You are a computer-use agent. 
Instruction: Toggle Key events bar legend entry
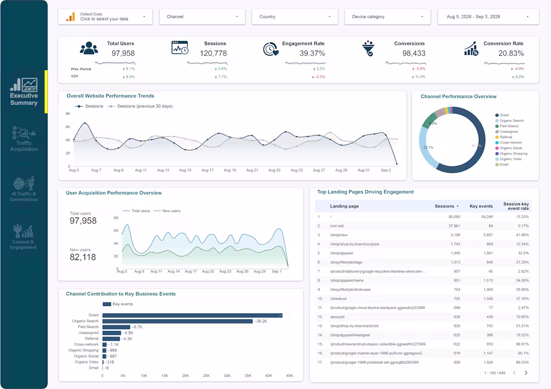click(118, 304)
